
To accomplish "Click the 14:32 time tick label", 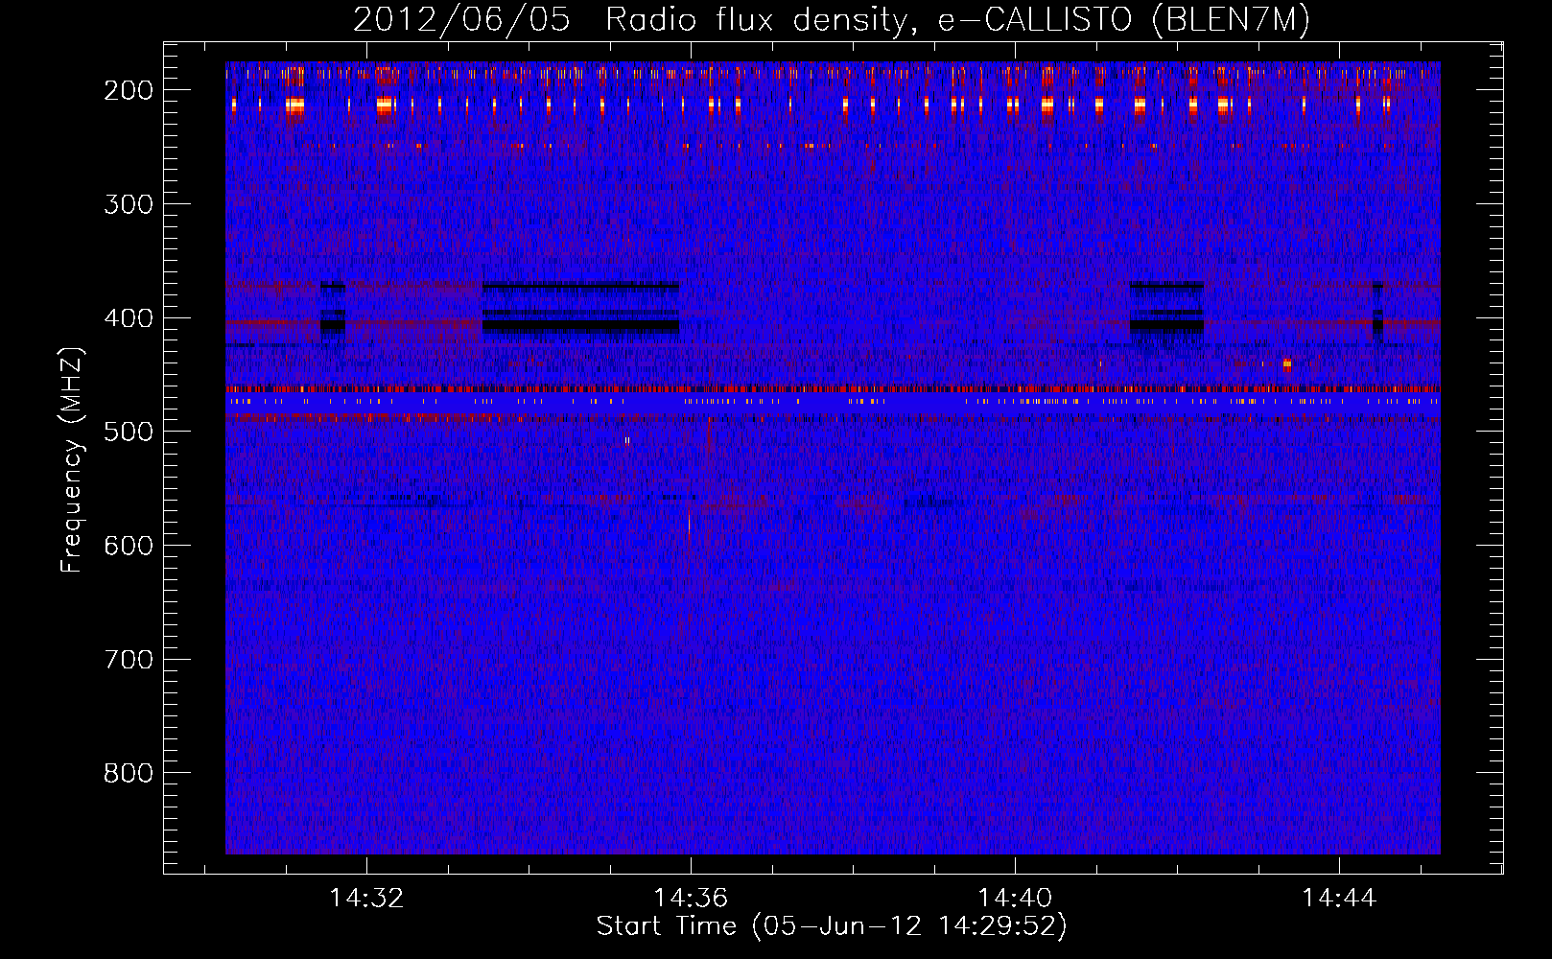I will pyautogui.click(x=366, y=899).
